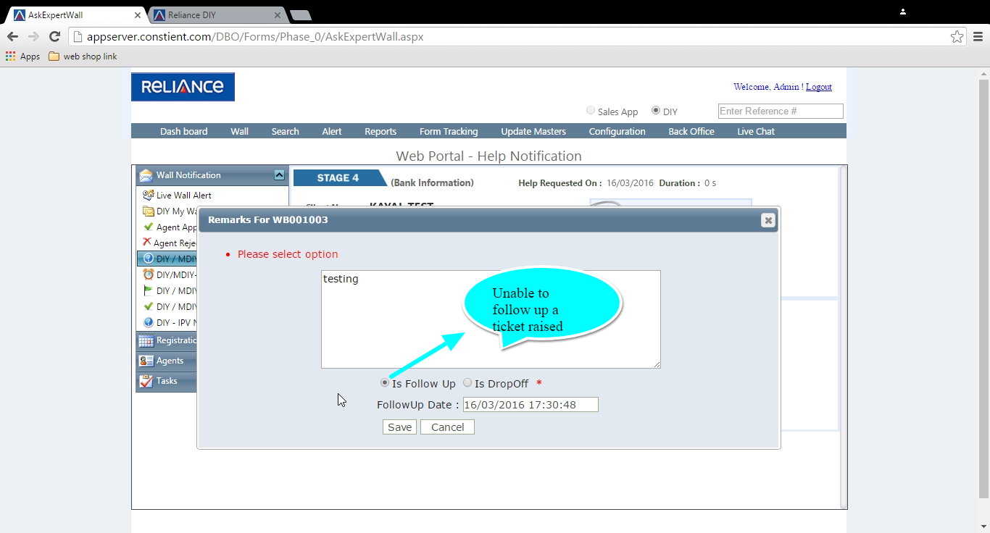Click inside the remarks text area
The width and height of the screenshot is (990, 533).
tap(491, 319)
